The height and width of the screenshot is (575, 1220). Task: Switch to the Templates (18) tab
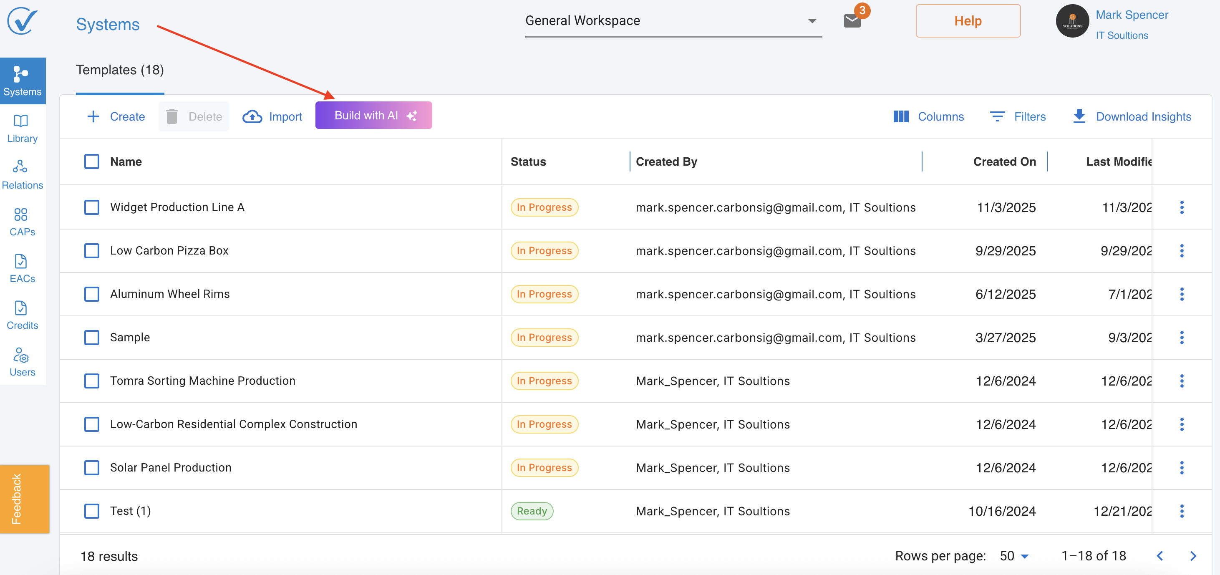coord(120,70)
